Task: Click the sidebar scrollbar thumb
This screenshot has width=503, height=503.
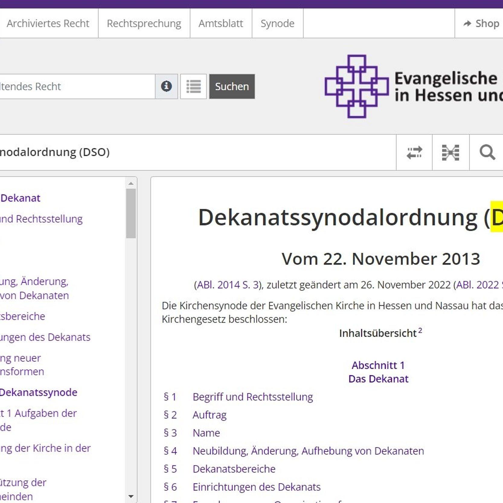Action: (131, 213)
